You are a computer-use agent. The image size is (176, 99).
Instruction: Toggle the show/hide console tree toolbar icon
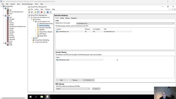[38, 12]
